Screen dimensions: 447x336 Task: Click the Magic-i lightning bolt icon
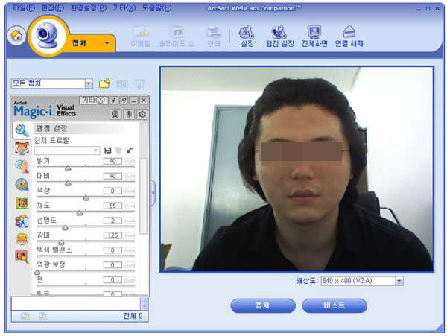click(114, 101)
